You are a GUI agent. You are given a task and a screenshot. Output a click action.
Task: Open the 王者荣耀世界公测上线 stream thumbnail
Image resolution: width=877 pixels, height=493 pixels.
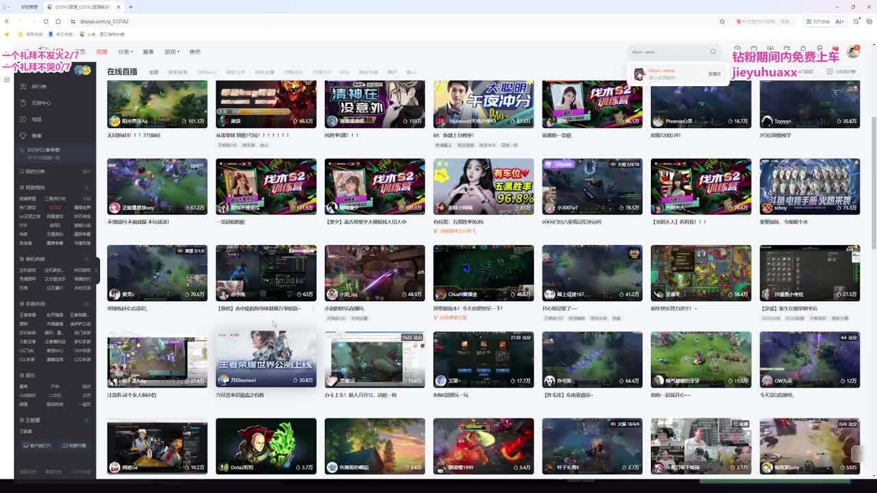tap(266, 359)
